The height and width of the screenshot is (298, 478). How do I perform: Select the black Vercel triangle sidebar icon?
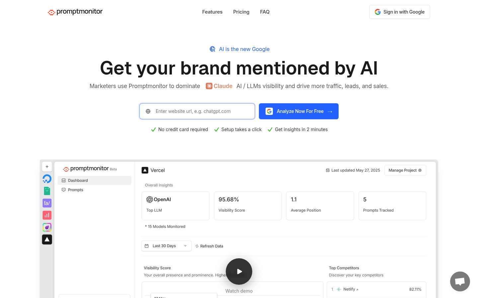click(47, 239)
